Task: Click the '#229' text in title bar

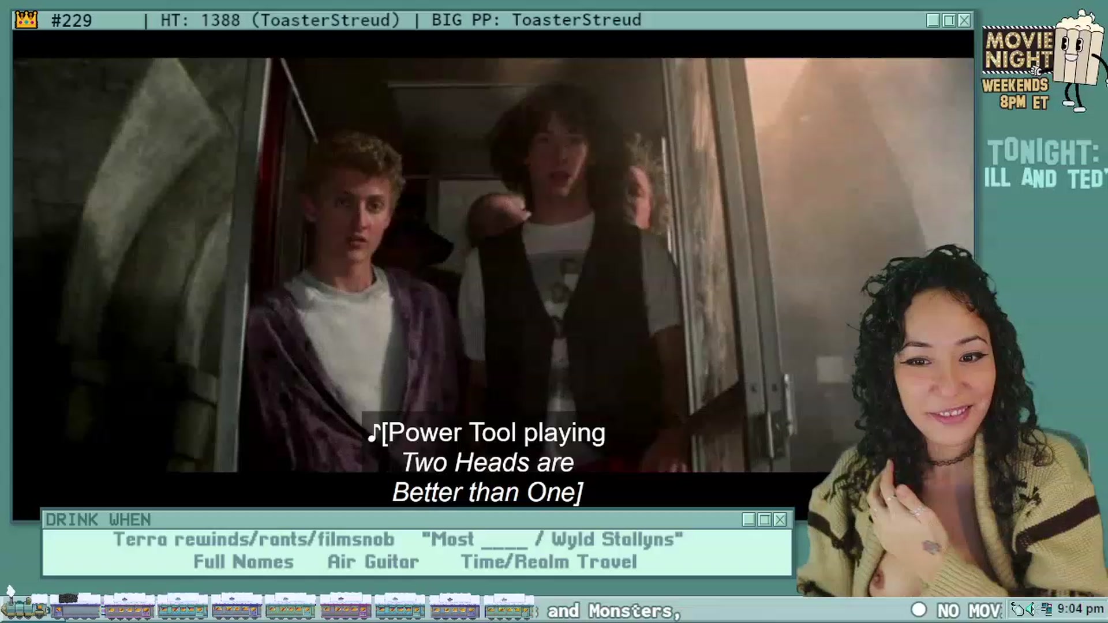Action: pos(72,21)
